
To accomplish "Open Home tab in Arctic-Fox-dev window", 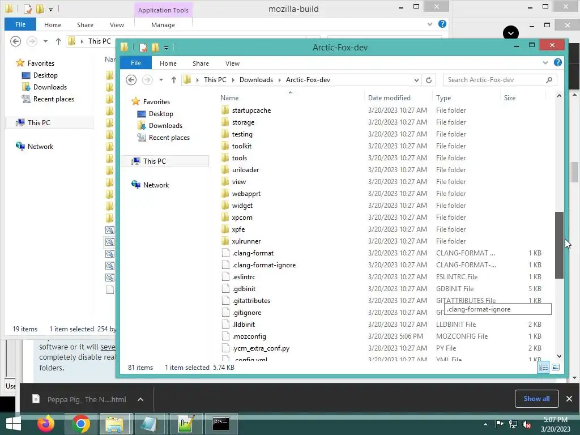I will 168,63.
